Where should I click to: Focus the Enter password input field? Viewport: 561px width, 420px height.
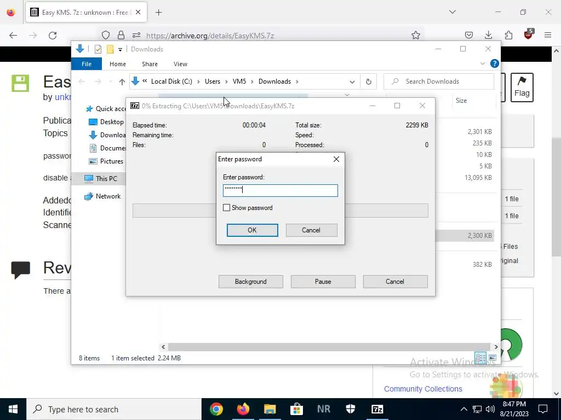(x=280, y=190)
